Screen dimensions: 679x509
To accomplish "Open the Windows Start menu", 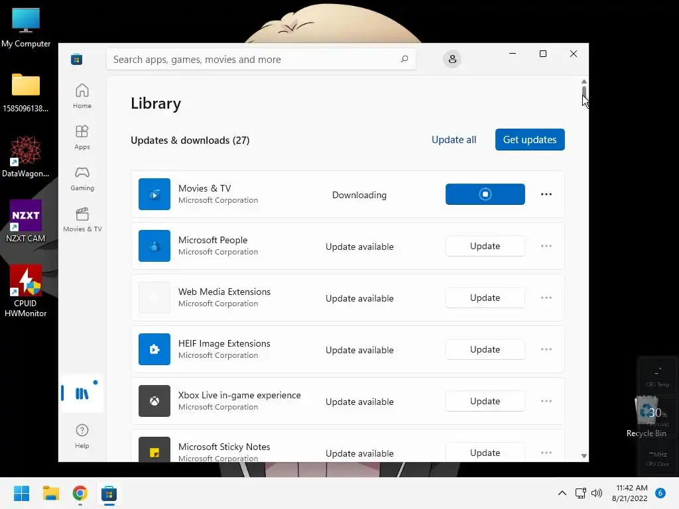I will [x=21, y=493].
